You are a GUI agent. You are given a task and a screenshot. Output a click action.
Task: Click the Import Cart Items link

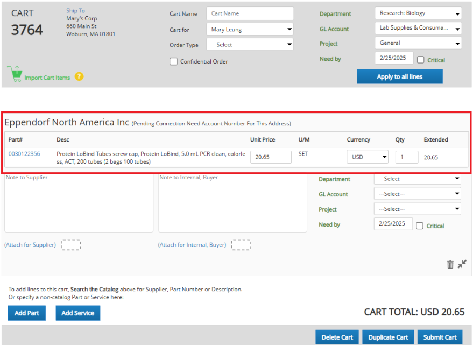click(x=47, y=78)
